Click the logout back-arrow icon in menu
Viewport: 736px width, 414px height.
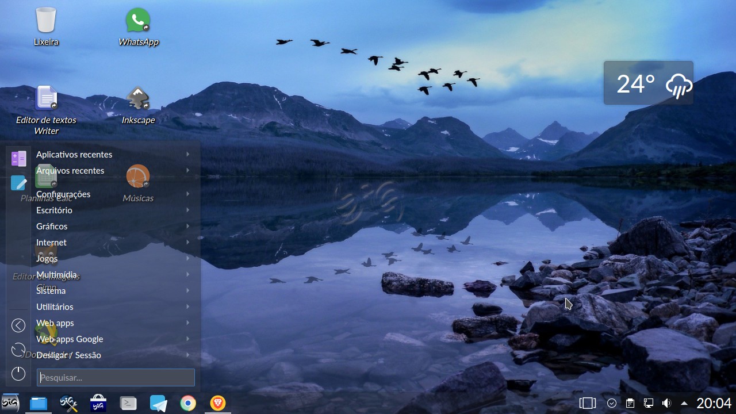pyautogui.click(x=18, y=325)
